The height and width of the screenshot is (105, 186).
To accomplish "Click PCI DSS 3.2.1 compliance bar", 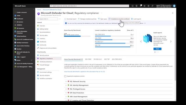I will (114, 43).
